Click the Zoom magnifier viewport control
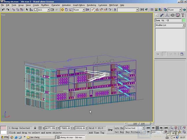This screenshot has height=140, width=187. [x=171, y=128]
